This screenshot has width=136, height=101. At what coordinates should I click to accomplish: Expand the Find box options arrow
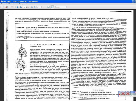pos(67,7)
